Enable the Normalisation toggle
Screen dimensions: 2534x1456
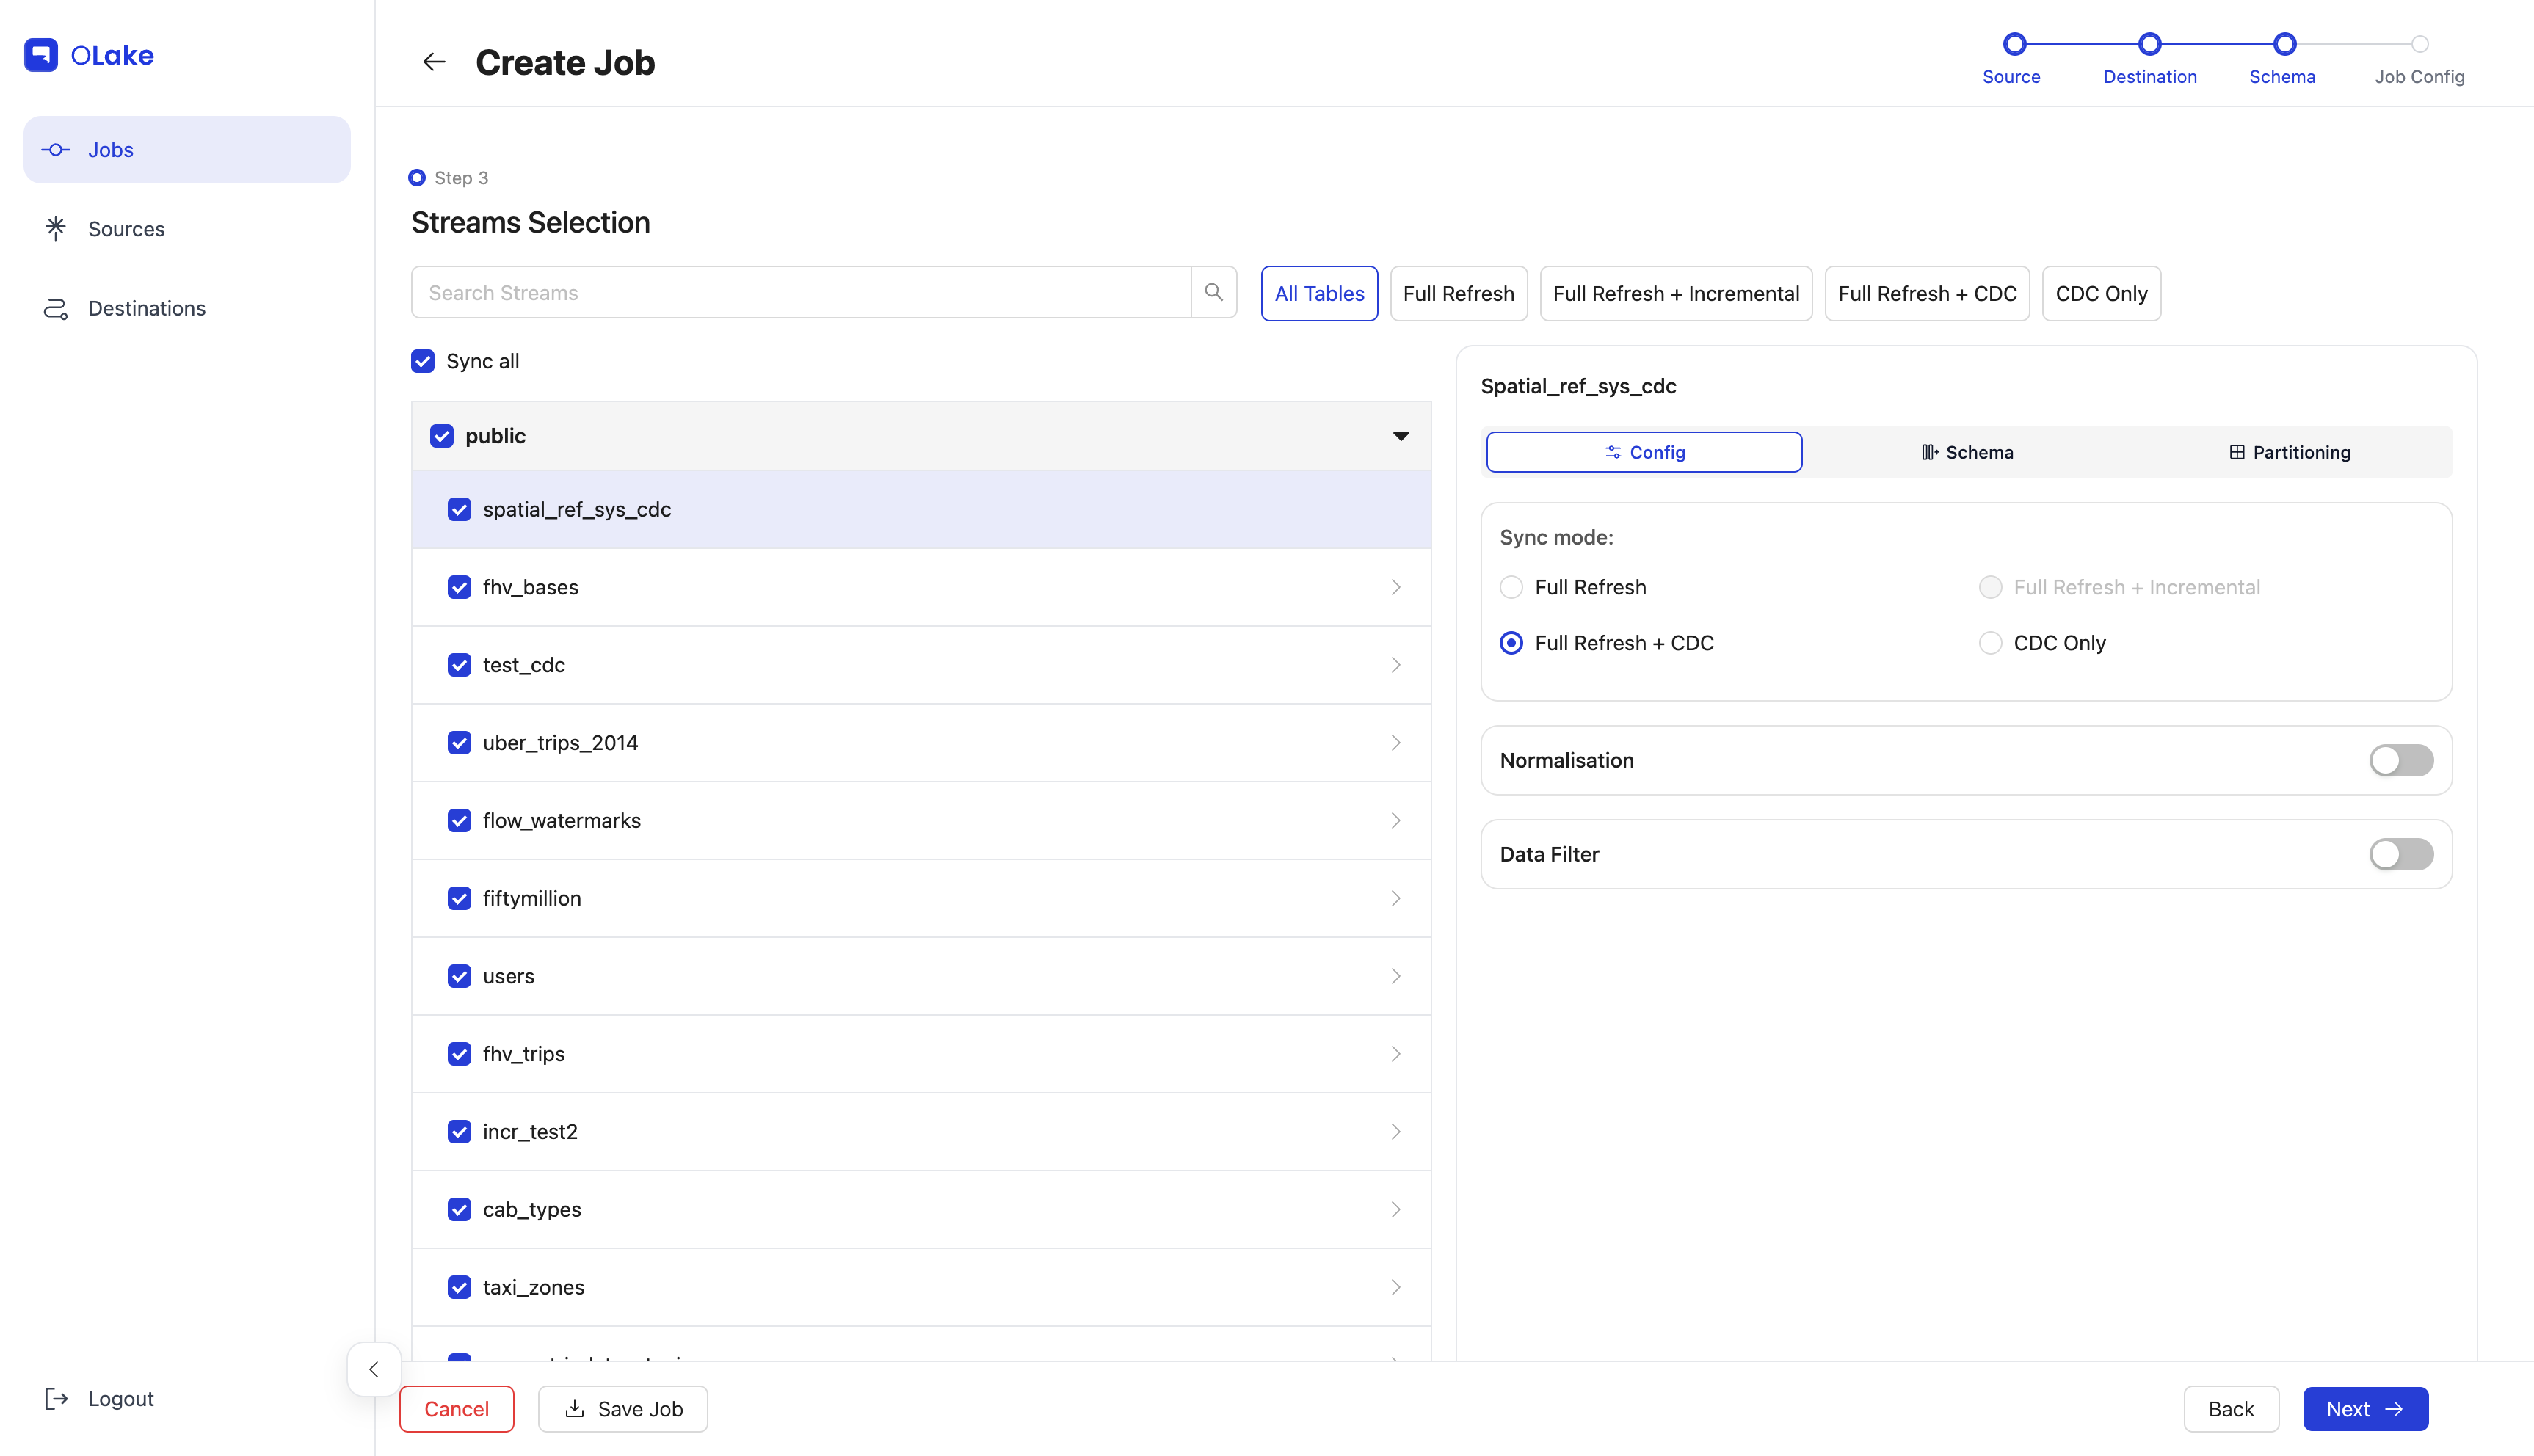point(2401,760)
